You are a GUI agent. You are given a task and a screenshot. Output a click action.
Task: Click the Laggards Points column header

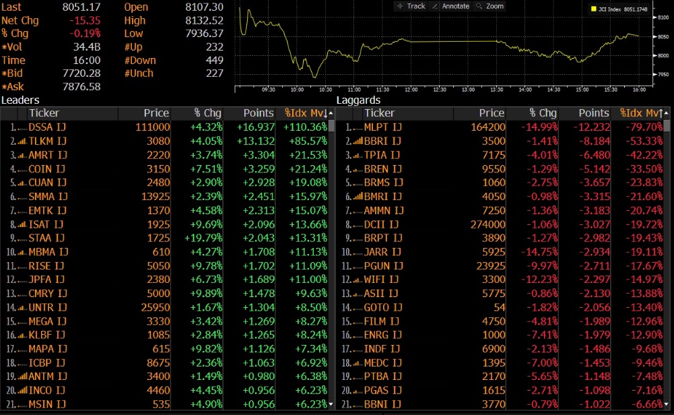(x=593, y=113)
